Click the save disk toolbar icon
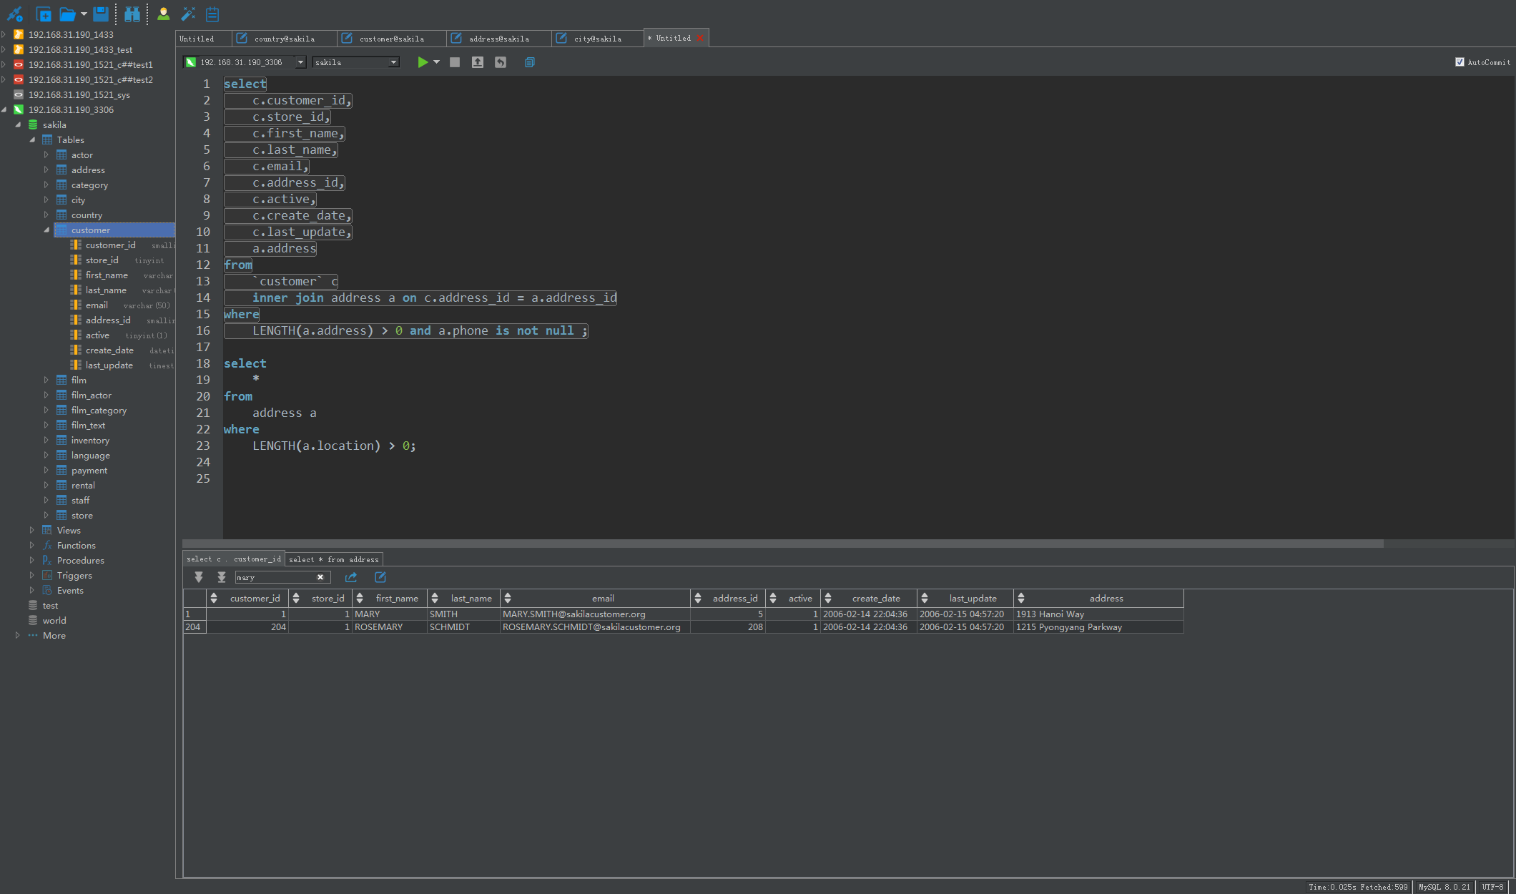The image size is (1516, 894). (x=101, y=14)
